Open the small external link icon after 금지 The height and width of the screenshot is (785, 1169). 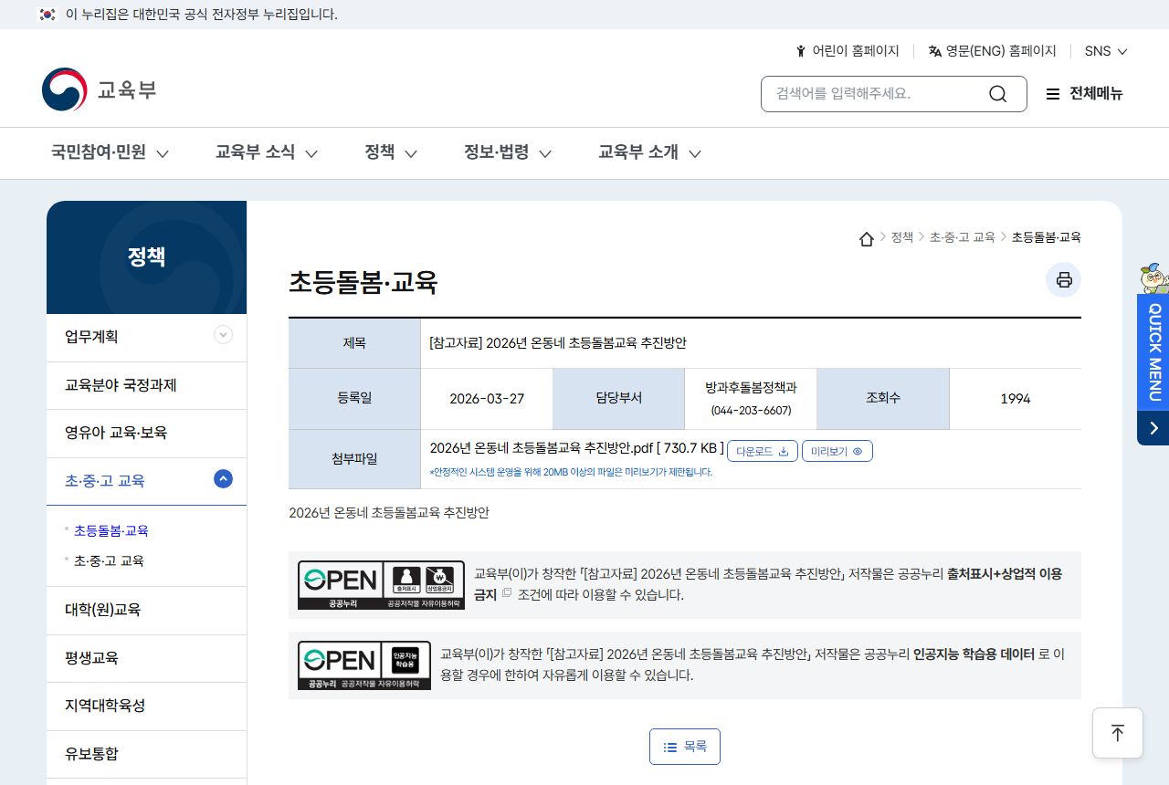click(x=507, y=593)
